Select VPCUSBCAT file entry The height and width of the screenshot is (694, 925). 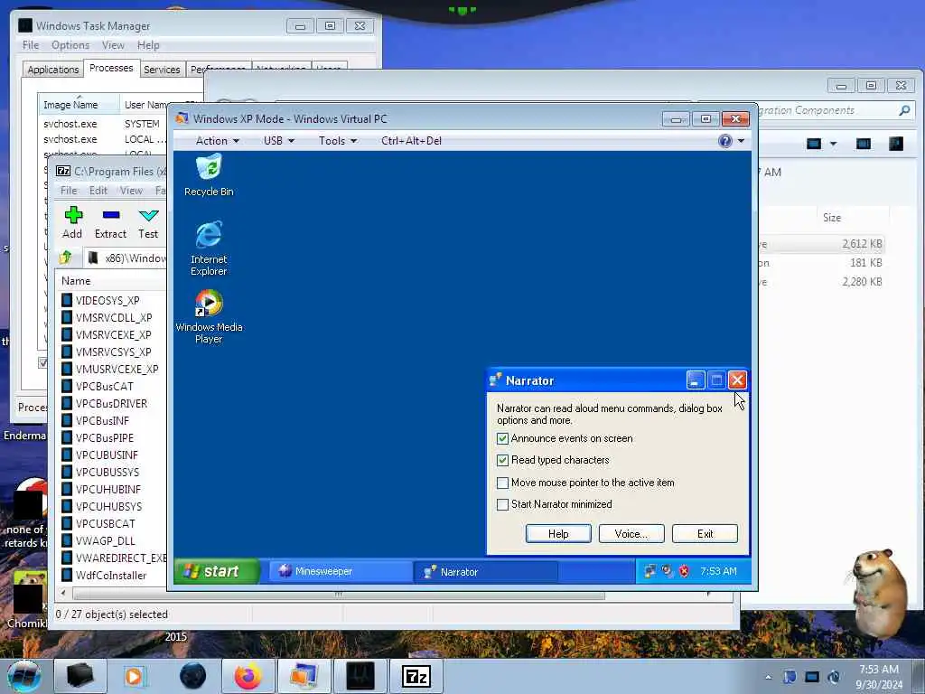coord(105,524)
